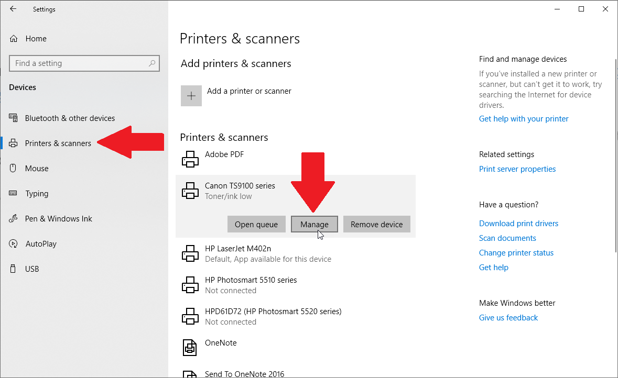Select the Pen & Windows Ink icon
Viewport: 618px width, 378px height.
tap(13, 218)
